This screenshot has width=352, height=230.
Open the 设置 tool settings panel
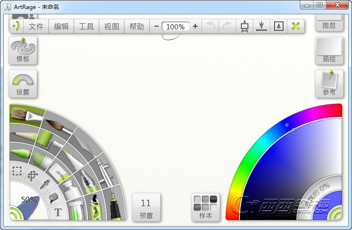tap(23, 84)
